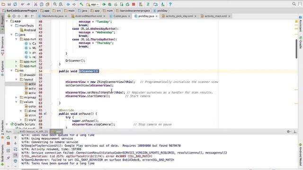The image size is (303, 170).
Task: Click the barcodescannerproject breadcrumb item
Action: point(133,10)
